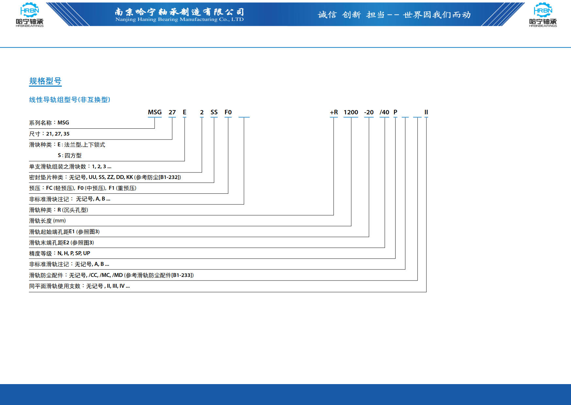
Task: Click the '规格型号' section heading
Action: 45,81
